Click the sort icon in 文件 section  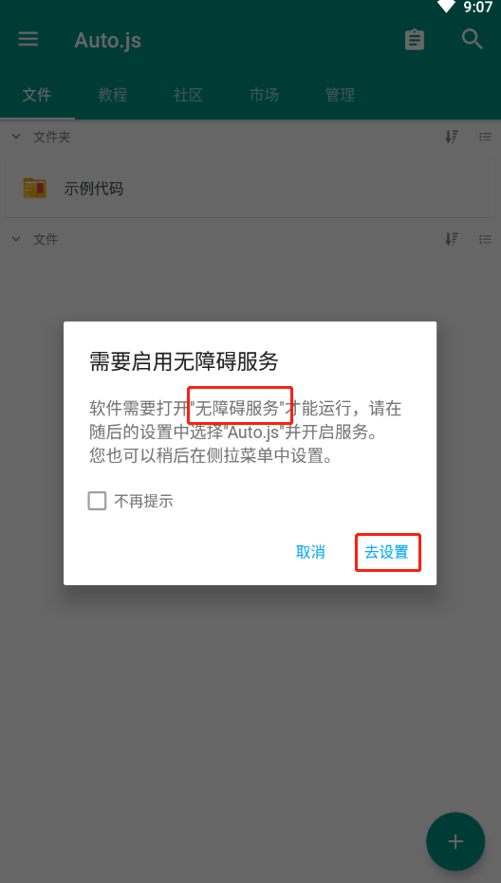coord(451,239)
